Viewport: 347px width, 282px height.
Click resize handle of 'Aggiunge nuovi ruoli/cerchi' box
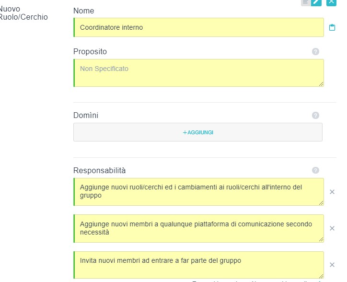321,202
